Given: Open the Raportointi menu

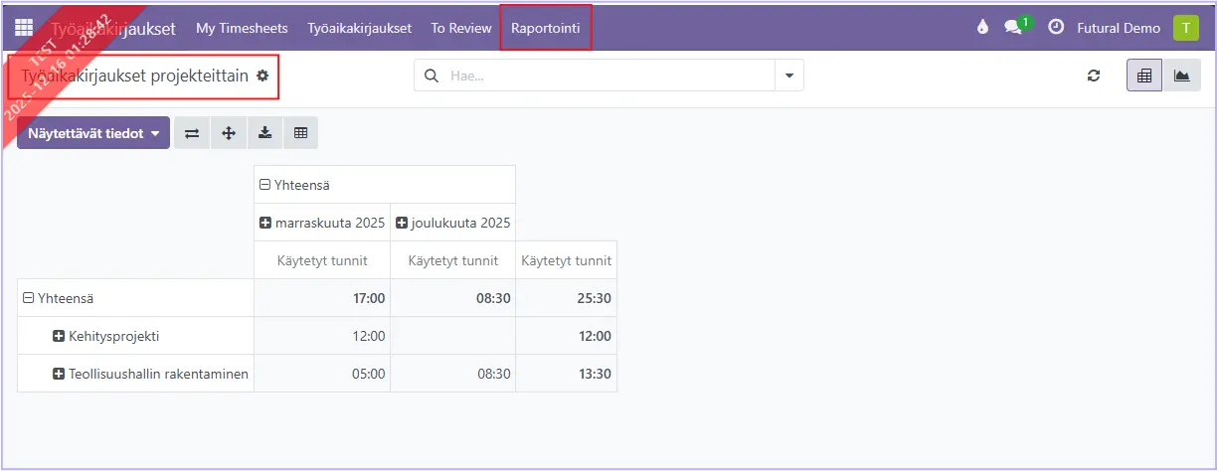Looking at the screenshot, I should point(545,28).
